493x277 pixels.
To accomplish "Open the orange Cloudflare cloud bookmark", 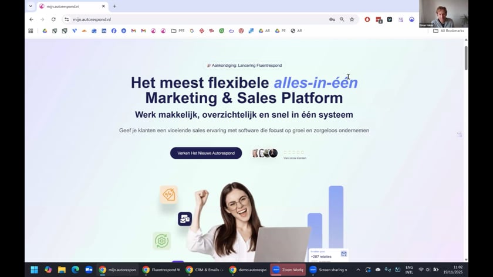I will pyautogui.click(x=85, y=30).
